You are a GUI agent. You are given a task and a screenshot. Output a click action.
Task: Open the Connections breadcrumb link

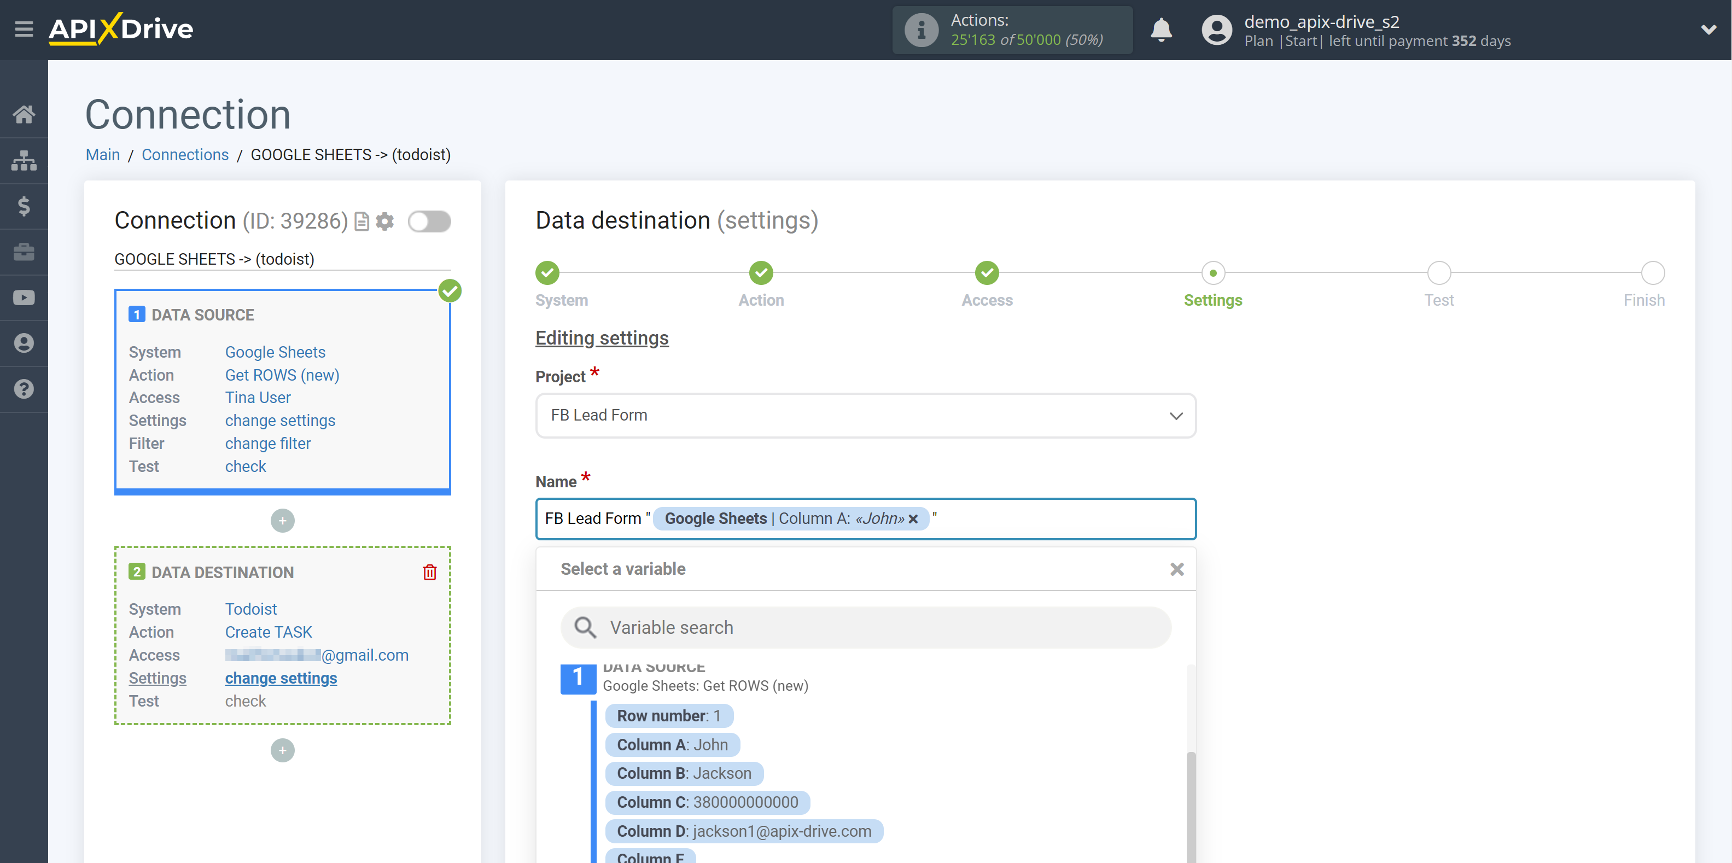click(185, 155)
